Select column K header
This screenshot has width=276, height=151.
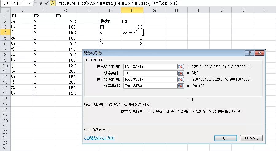tap(243, 10)
